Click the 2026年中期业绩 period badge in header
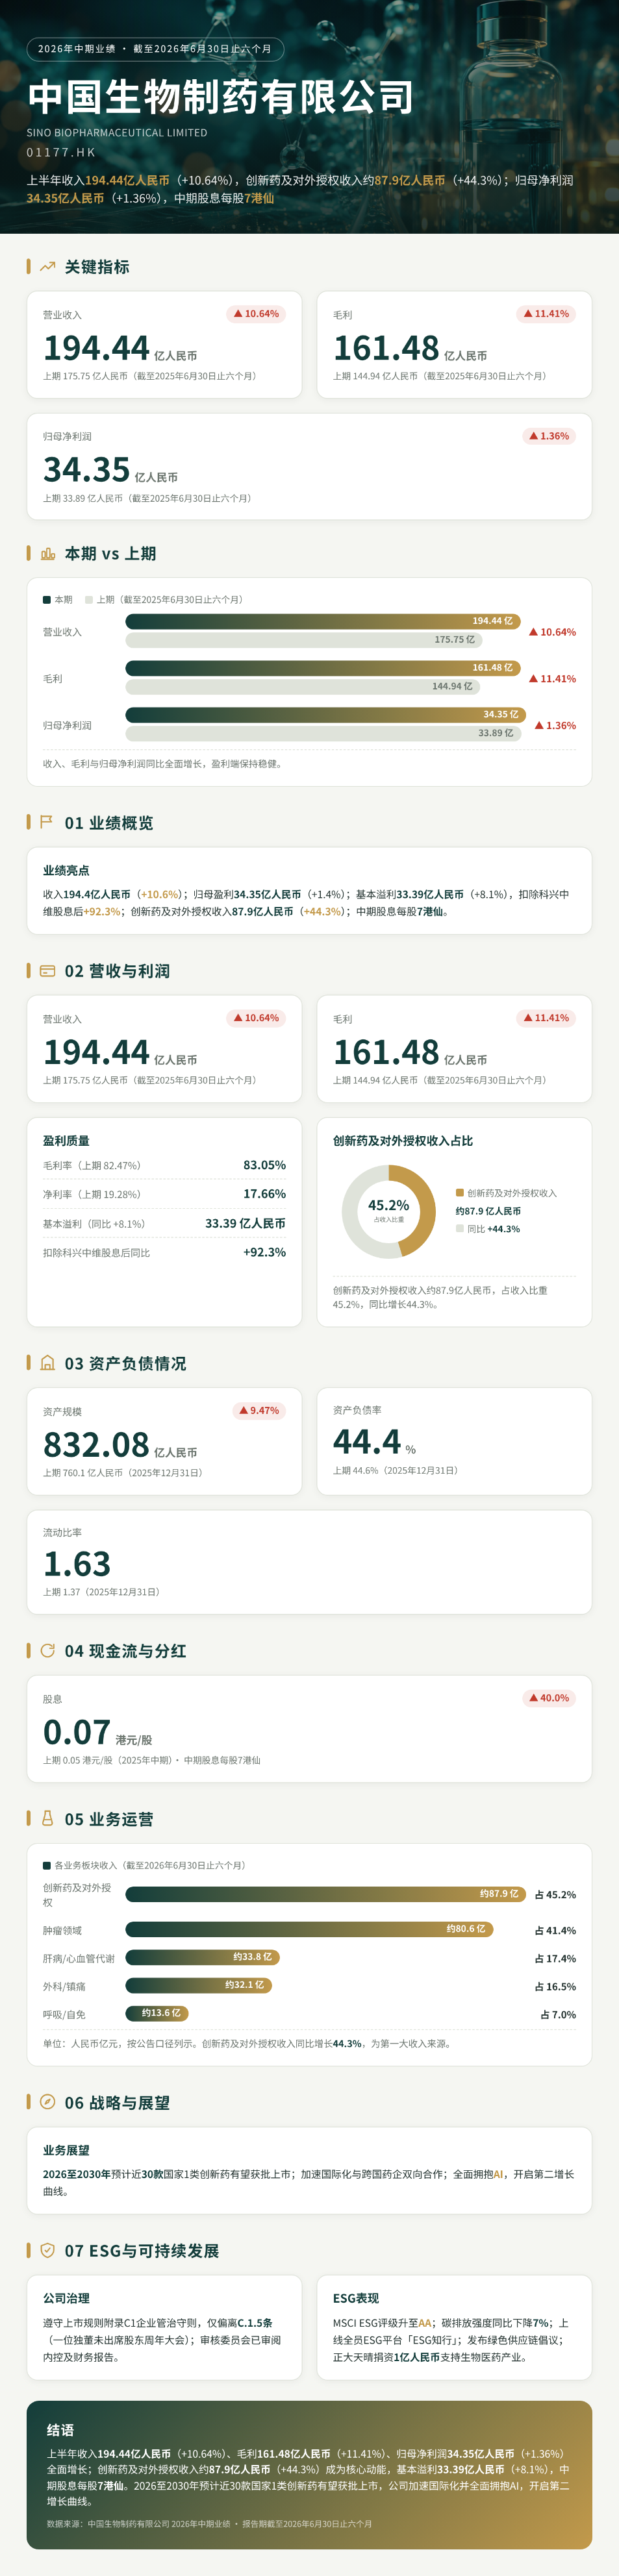Viewport: 619px width, 2576px height. [155, 49]
